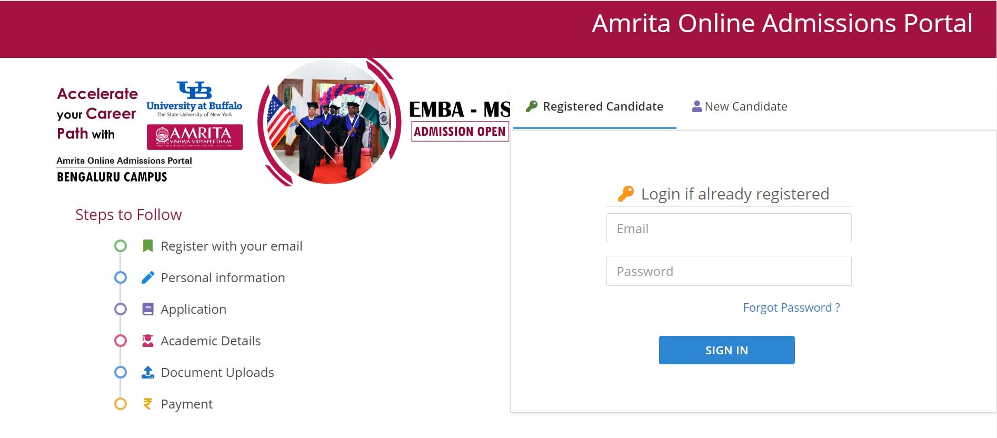Click the graduation ceremony circular photo
Image resolution: width=997 pixels, height=438 pixels.
328,122
